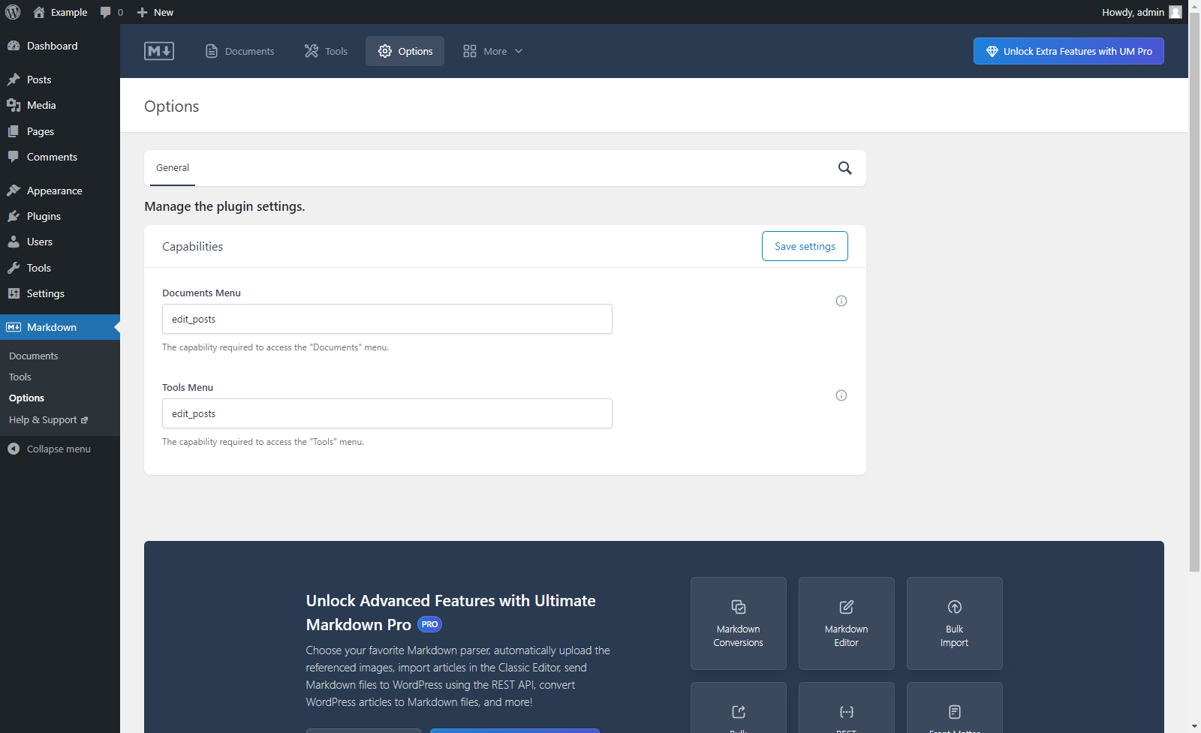Open Users in sidebar
Viewport: 1201px width, 733px height.
coord(60,242)
